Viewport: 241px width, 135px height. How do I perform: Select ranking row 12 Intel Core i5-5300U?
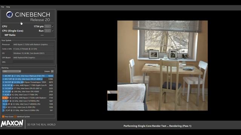(28, 110)
